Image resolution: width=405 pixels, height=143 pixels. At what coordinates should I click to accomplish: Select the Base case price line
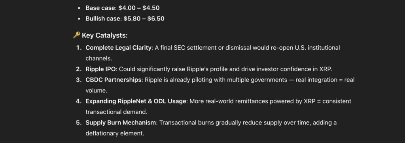(123, 8)
